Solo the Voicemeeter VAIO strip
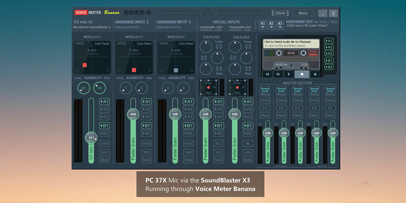Viewport: 406px width, 203px height. coord(218,152)
